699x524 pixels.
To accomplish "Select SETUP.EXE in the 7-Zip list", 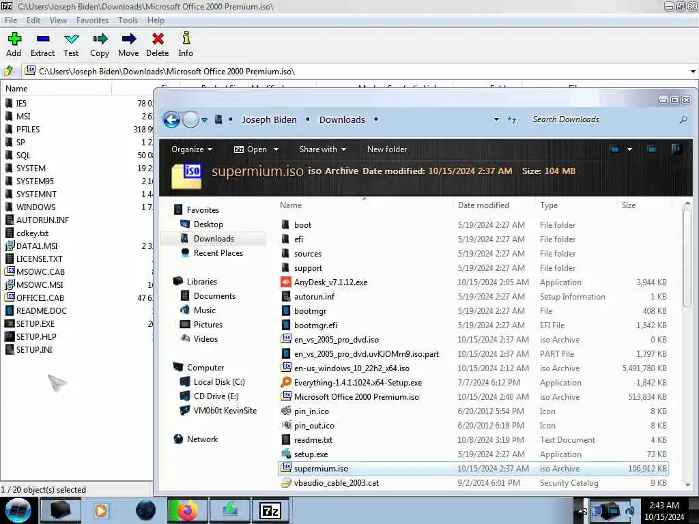I will click(35, 324).
